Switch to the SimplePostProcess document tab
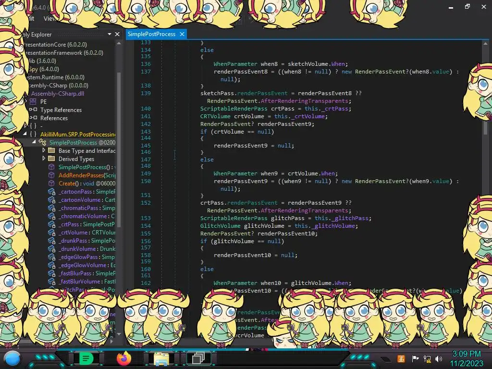This screenshot has height=369, width=492. click(x=151, y=34)
